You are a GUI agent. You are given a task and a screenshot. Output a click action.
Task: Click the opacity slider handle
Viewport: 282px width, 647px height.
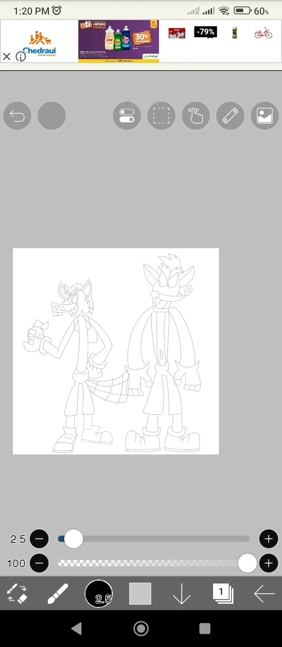[x=248, y=563]
